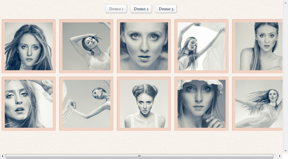This screenshot has height=159, width=288.
Task: Choose the portrait with two hair buns
Action: 144,104
